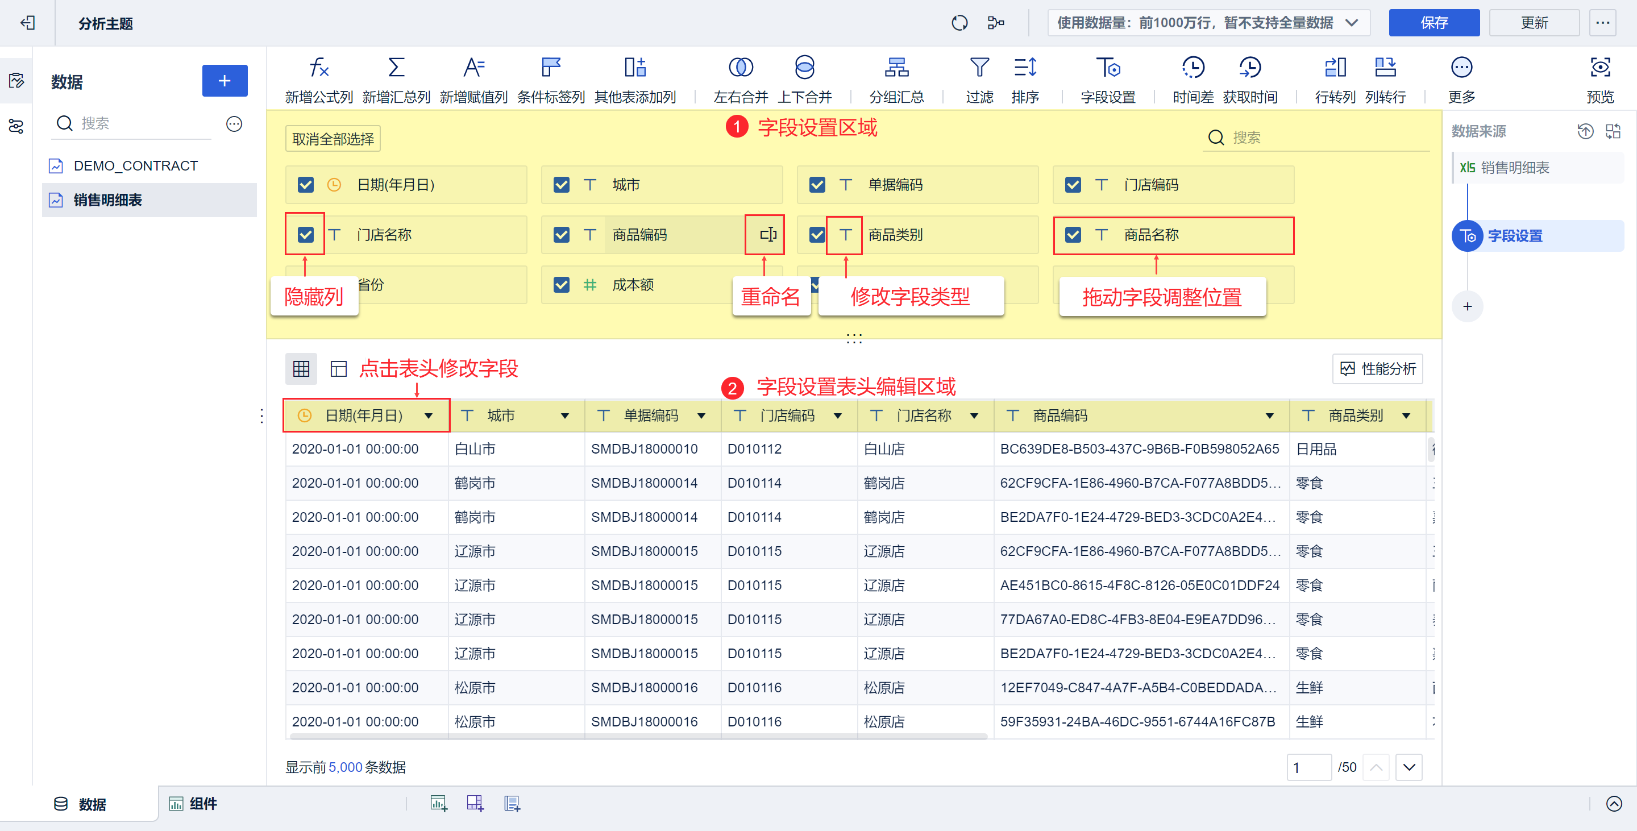Open the 日期(年月日) column header dropdown

coord(429,415)
